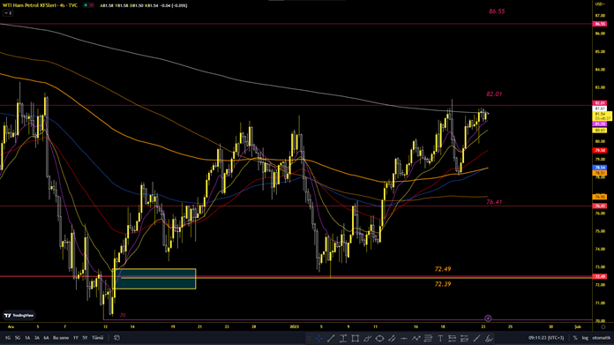The image size is (614, 345).
Task: Open timezone menu showing UTC+3
Action: [x=546, y=338]
